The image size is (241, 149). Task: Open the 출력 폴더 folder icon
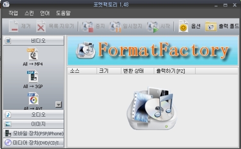pyautogui.click(x=211, y=26)
